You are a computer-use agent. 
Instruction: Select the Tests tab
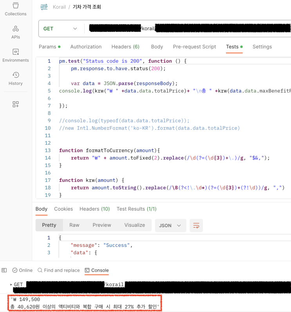tap(234, 47)
